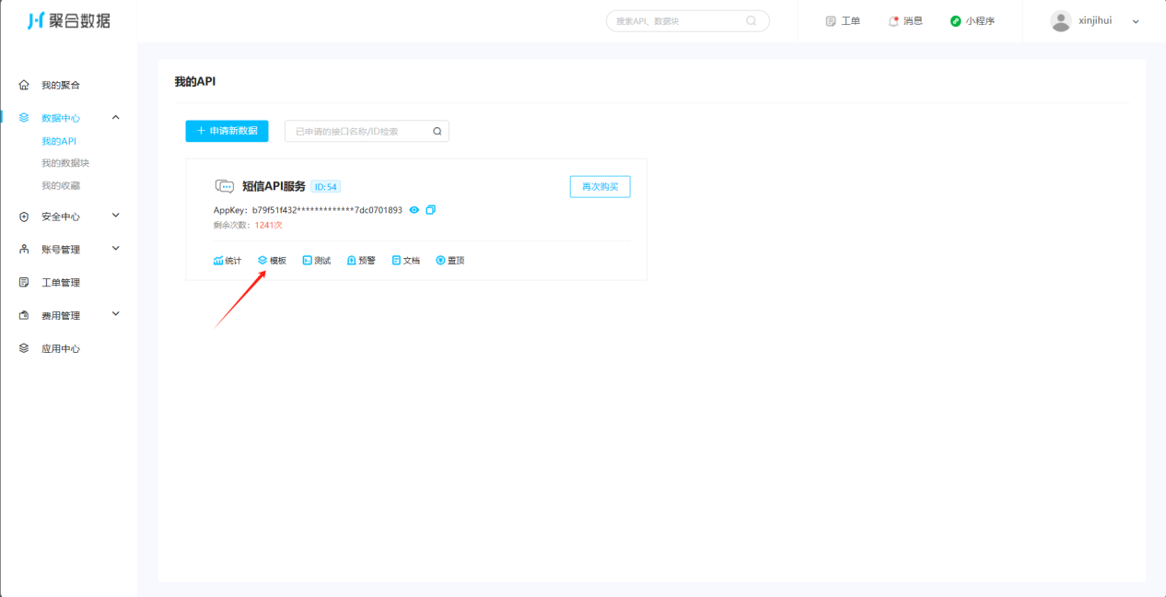Click the 小程序 link text in header

980,21
